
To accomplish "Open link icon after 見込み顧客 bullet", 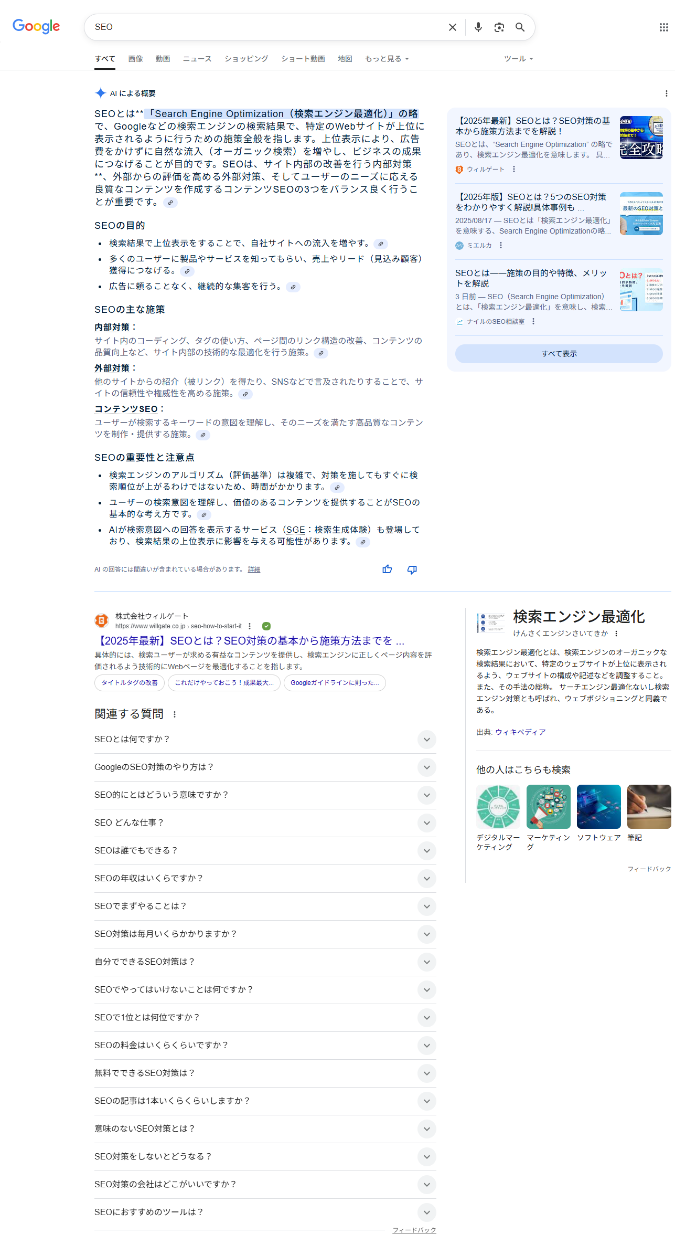I will click(x=187, y=271).
